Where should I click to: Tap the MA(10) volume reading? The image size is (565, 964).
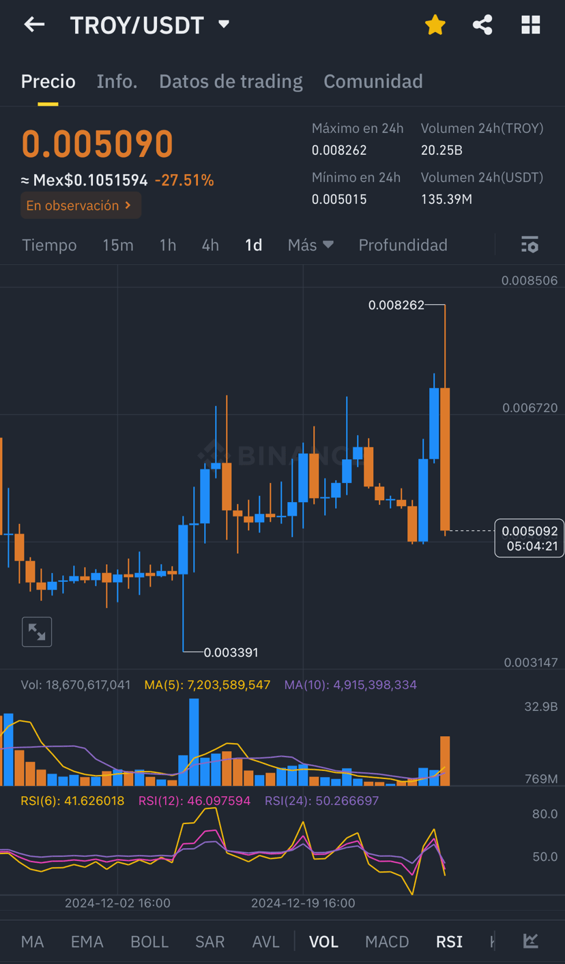tap(351, 684)
